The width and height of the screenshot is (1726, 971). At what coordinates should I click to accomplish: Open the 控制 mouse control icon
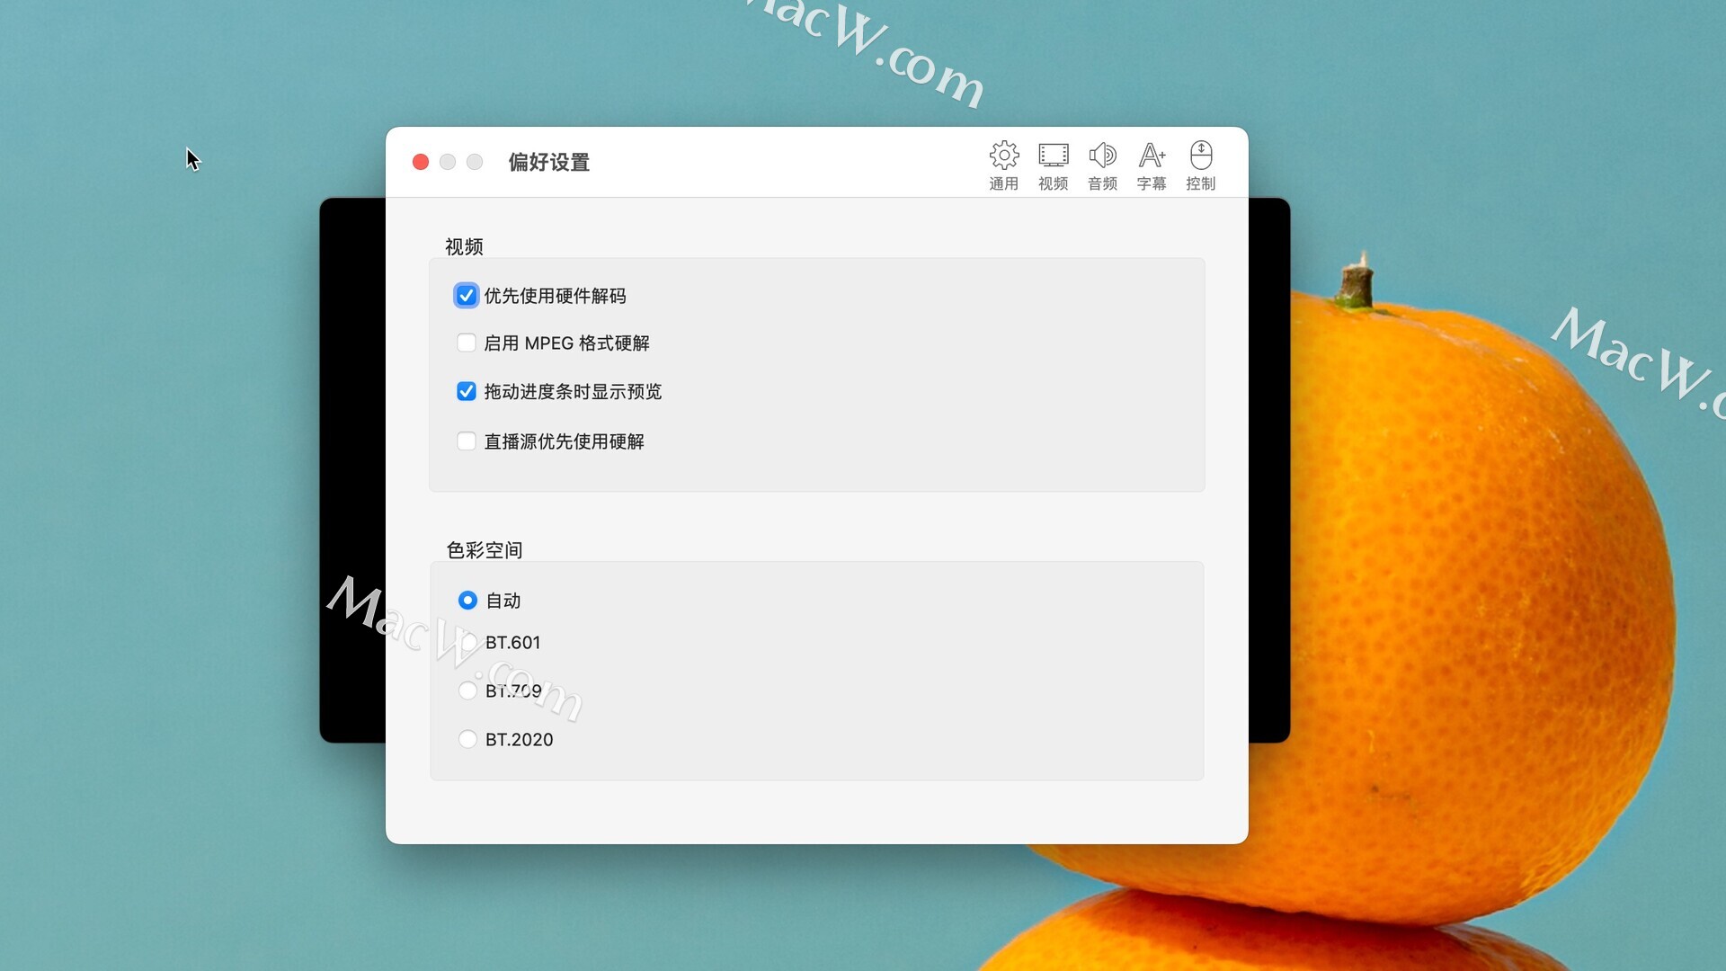(x=1201, y=165)
